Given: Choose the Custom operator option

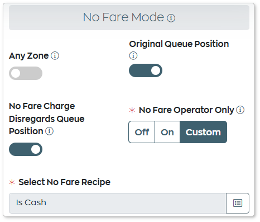Looking at the screenshot, I should [203, 132].
